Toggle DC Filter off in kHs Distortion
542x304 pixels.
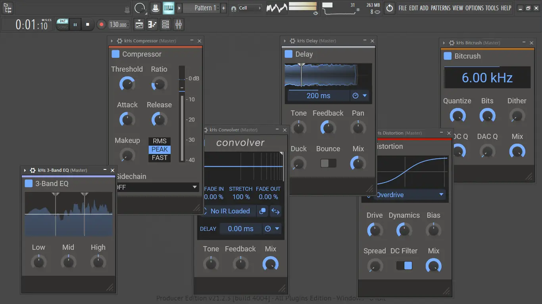pos(404,265)
